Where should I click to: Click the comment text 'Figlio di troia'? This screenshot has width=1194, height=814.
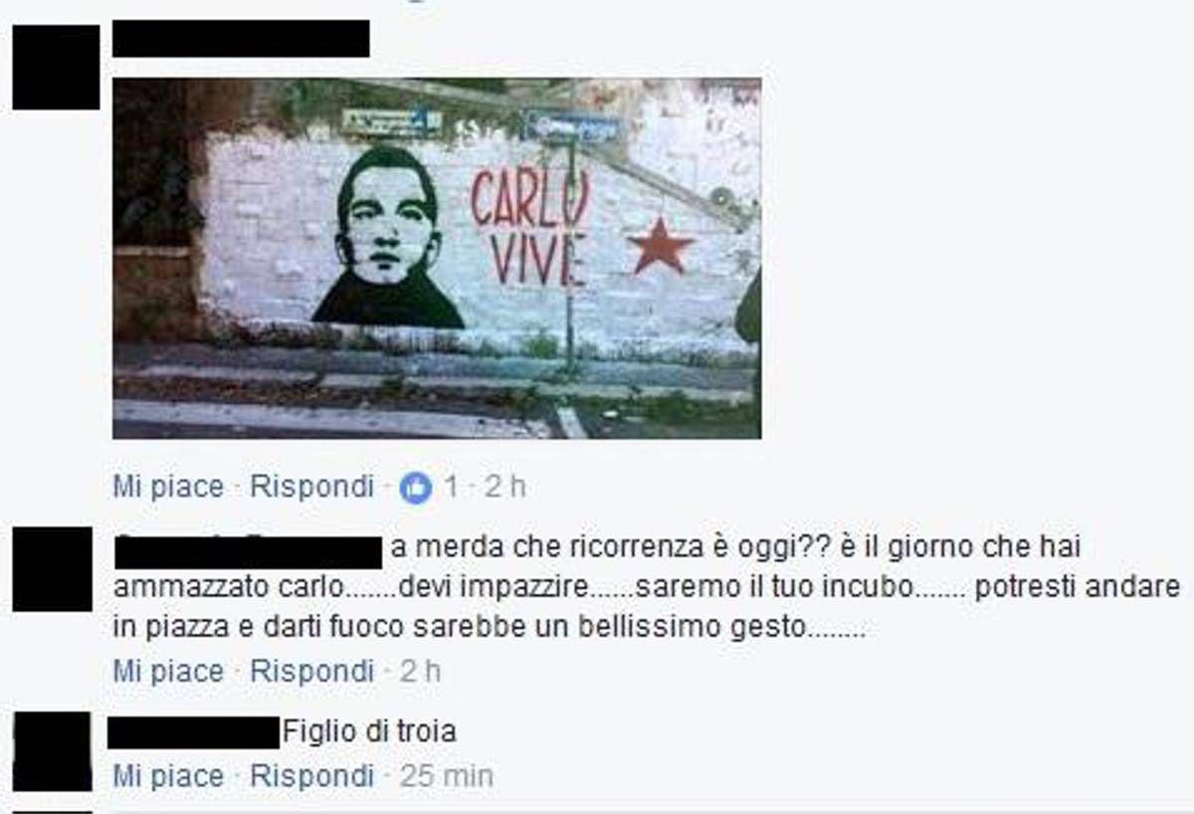[369, 732]
